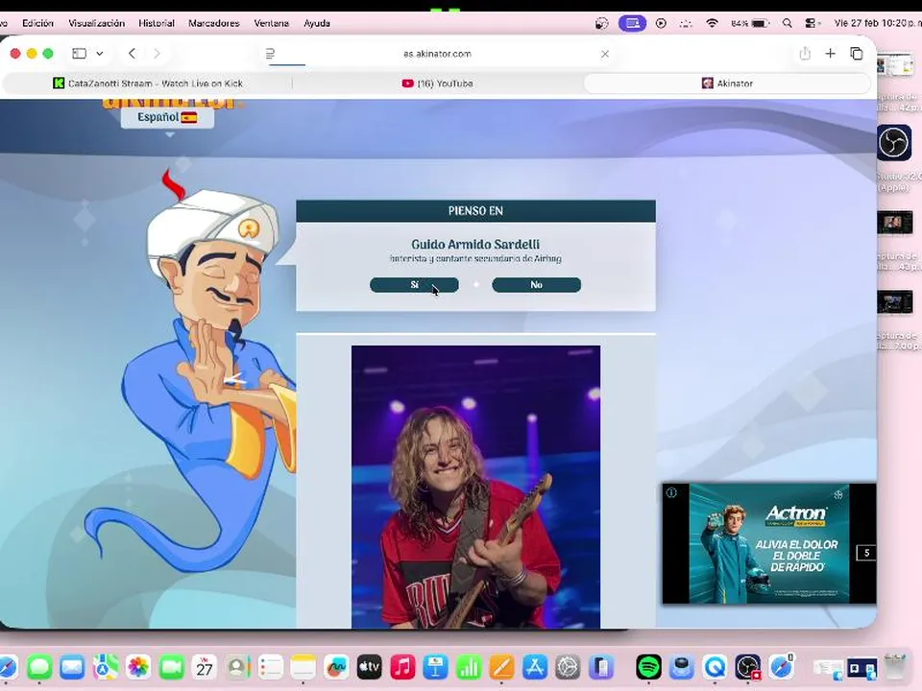
Task: Open the Español language selector
Action: 167,117
